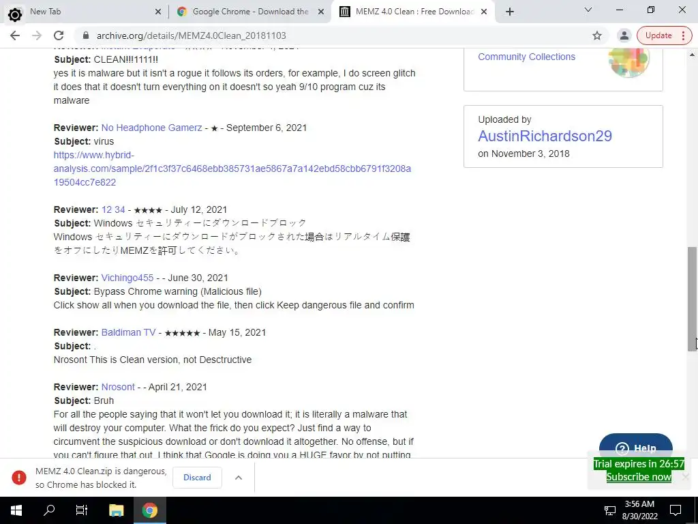The image size is (698, 524).
Task: Click the Subscribe now link
Action: pyautogui.click(x=638, y=477)
